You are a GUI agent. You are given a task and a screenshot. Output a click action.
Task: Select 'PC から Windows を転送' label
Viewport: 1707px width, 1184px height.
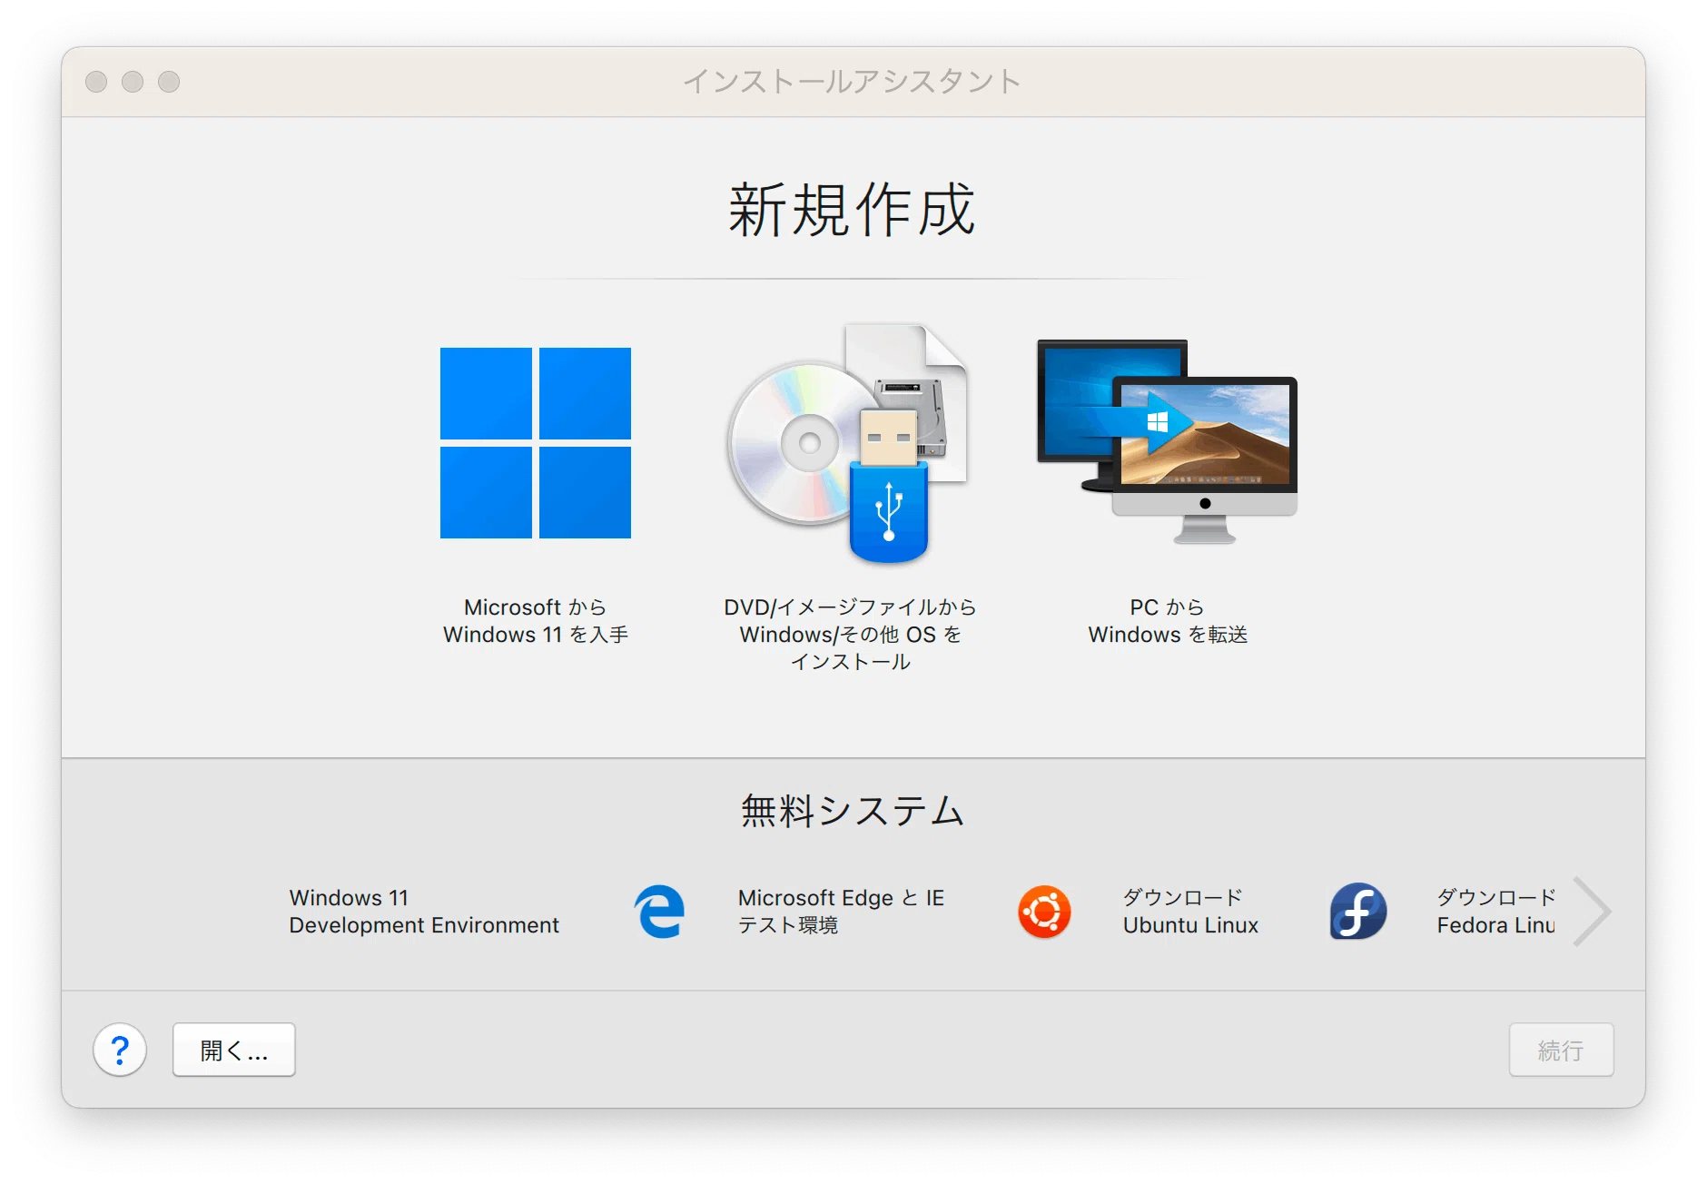[1168, 621]
